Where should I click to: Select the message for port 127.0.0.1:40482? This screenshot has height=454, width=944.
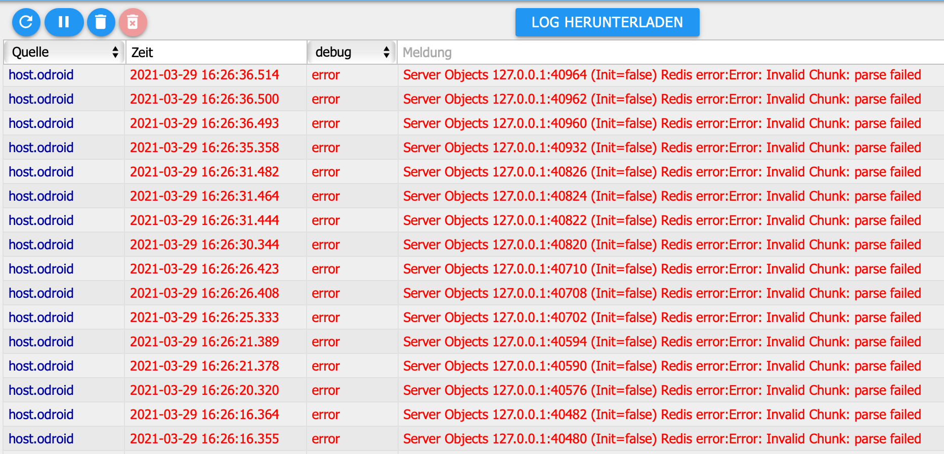point(662,415)
